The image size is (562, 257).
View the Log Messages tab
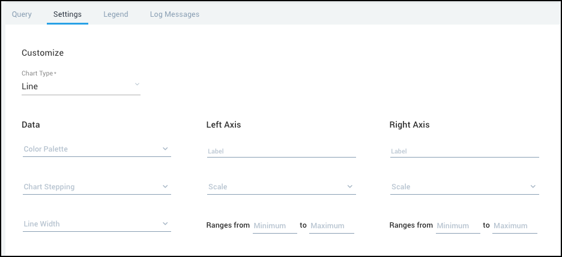(174, 14)
